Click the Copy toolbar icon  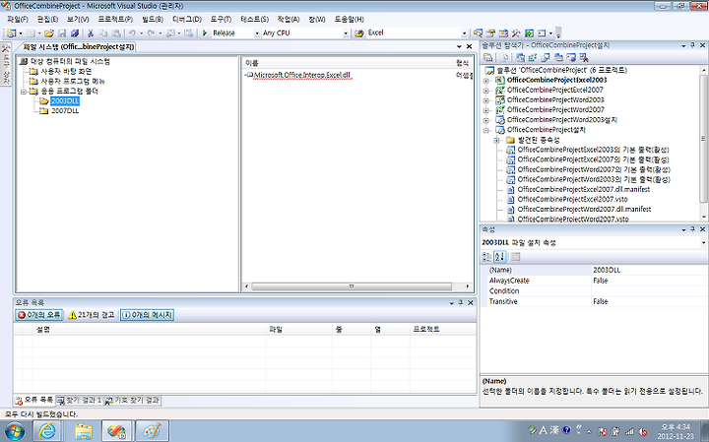coord(103,33)
